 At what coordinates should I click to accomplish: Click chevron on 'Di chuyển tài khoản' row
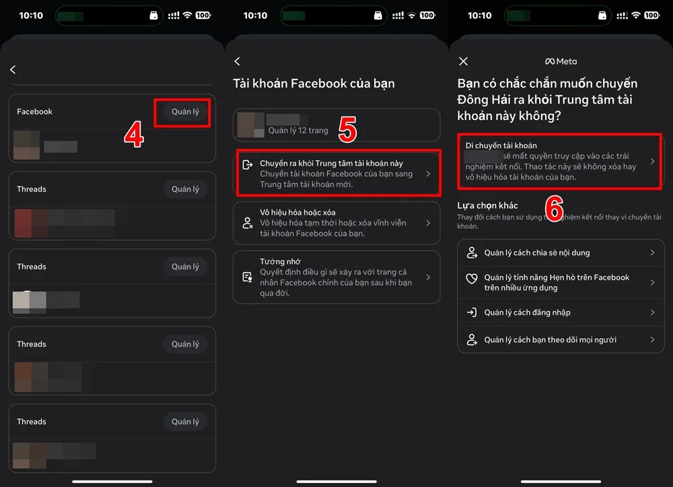[652, 162]
